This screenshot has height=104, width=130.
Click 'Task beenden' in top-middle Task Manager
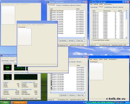pos(63,41)
